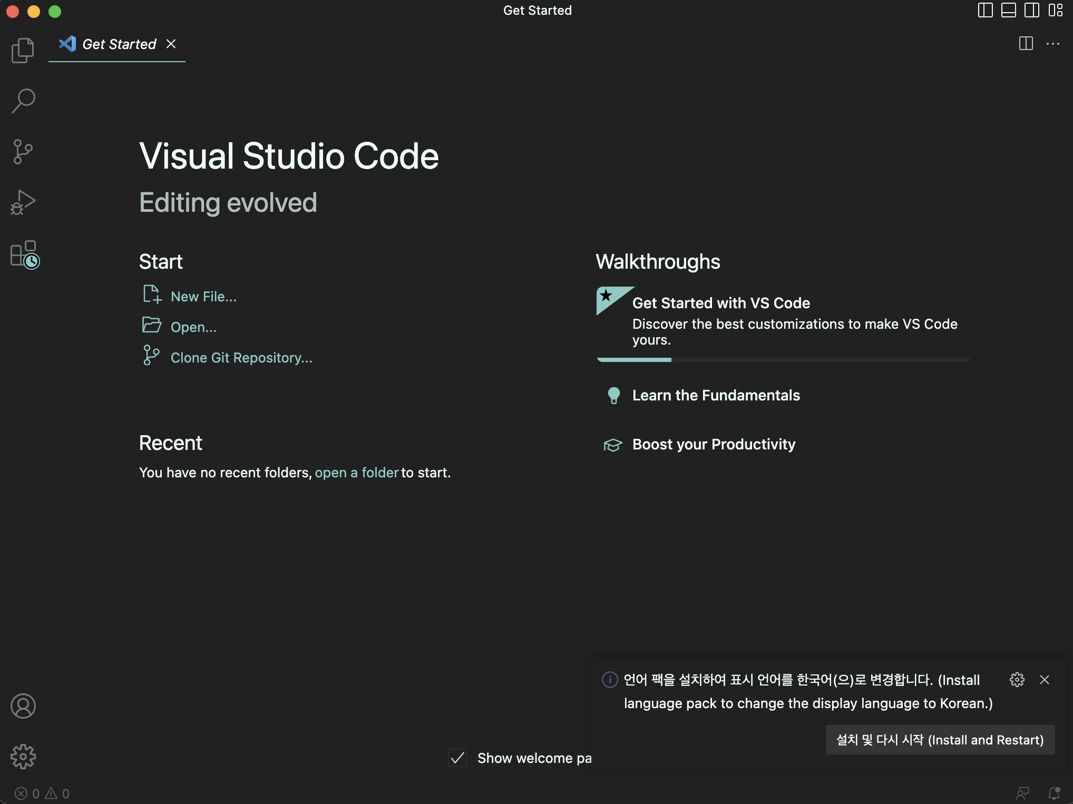Open notifications bell in status bar
The image size is (1073, 804).
1054,793
